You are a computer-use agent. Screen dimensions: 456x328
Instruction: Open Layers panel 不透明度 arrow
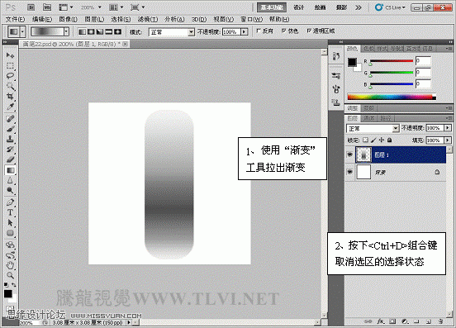pyautogui.click(x=448, y=128)
